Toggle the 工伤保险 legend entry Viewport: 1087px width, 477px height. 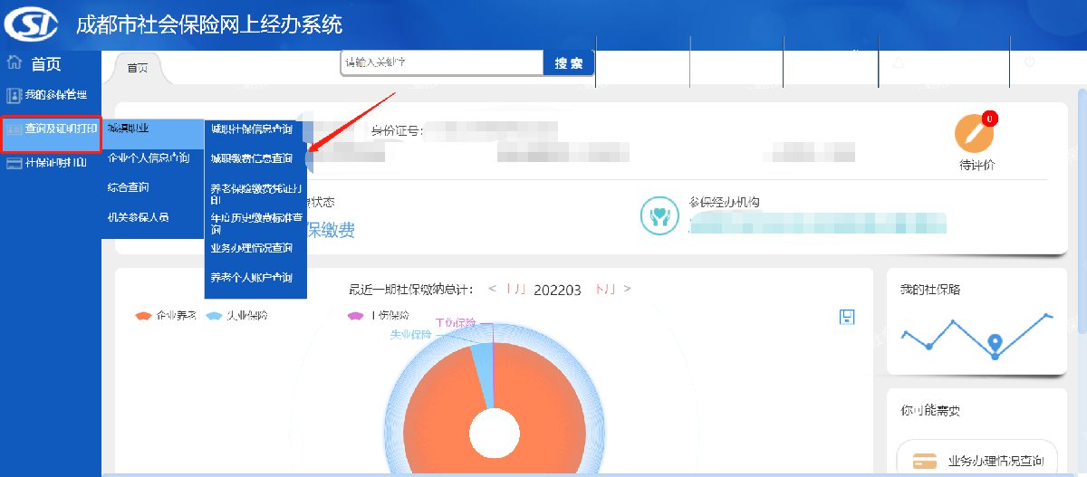click(x=379, y=316)
